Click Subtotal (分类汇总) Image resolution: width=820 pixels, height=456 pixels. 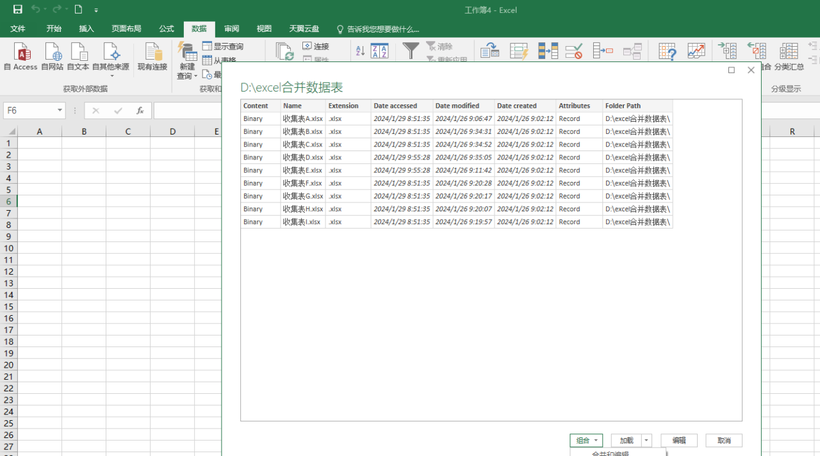[x=789, y=56]
